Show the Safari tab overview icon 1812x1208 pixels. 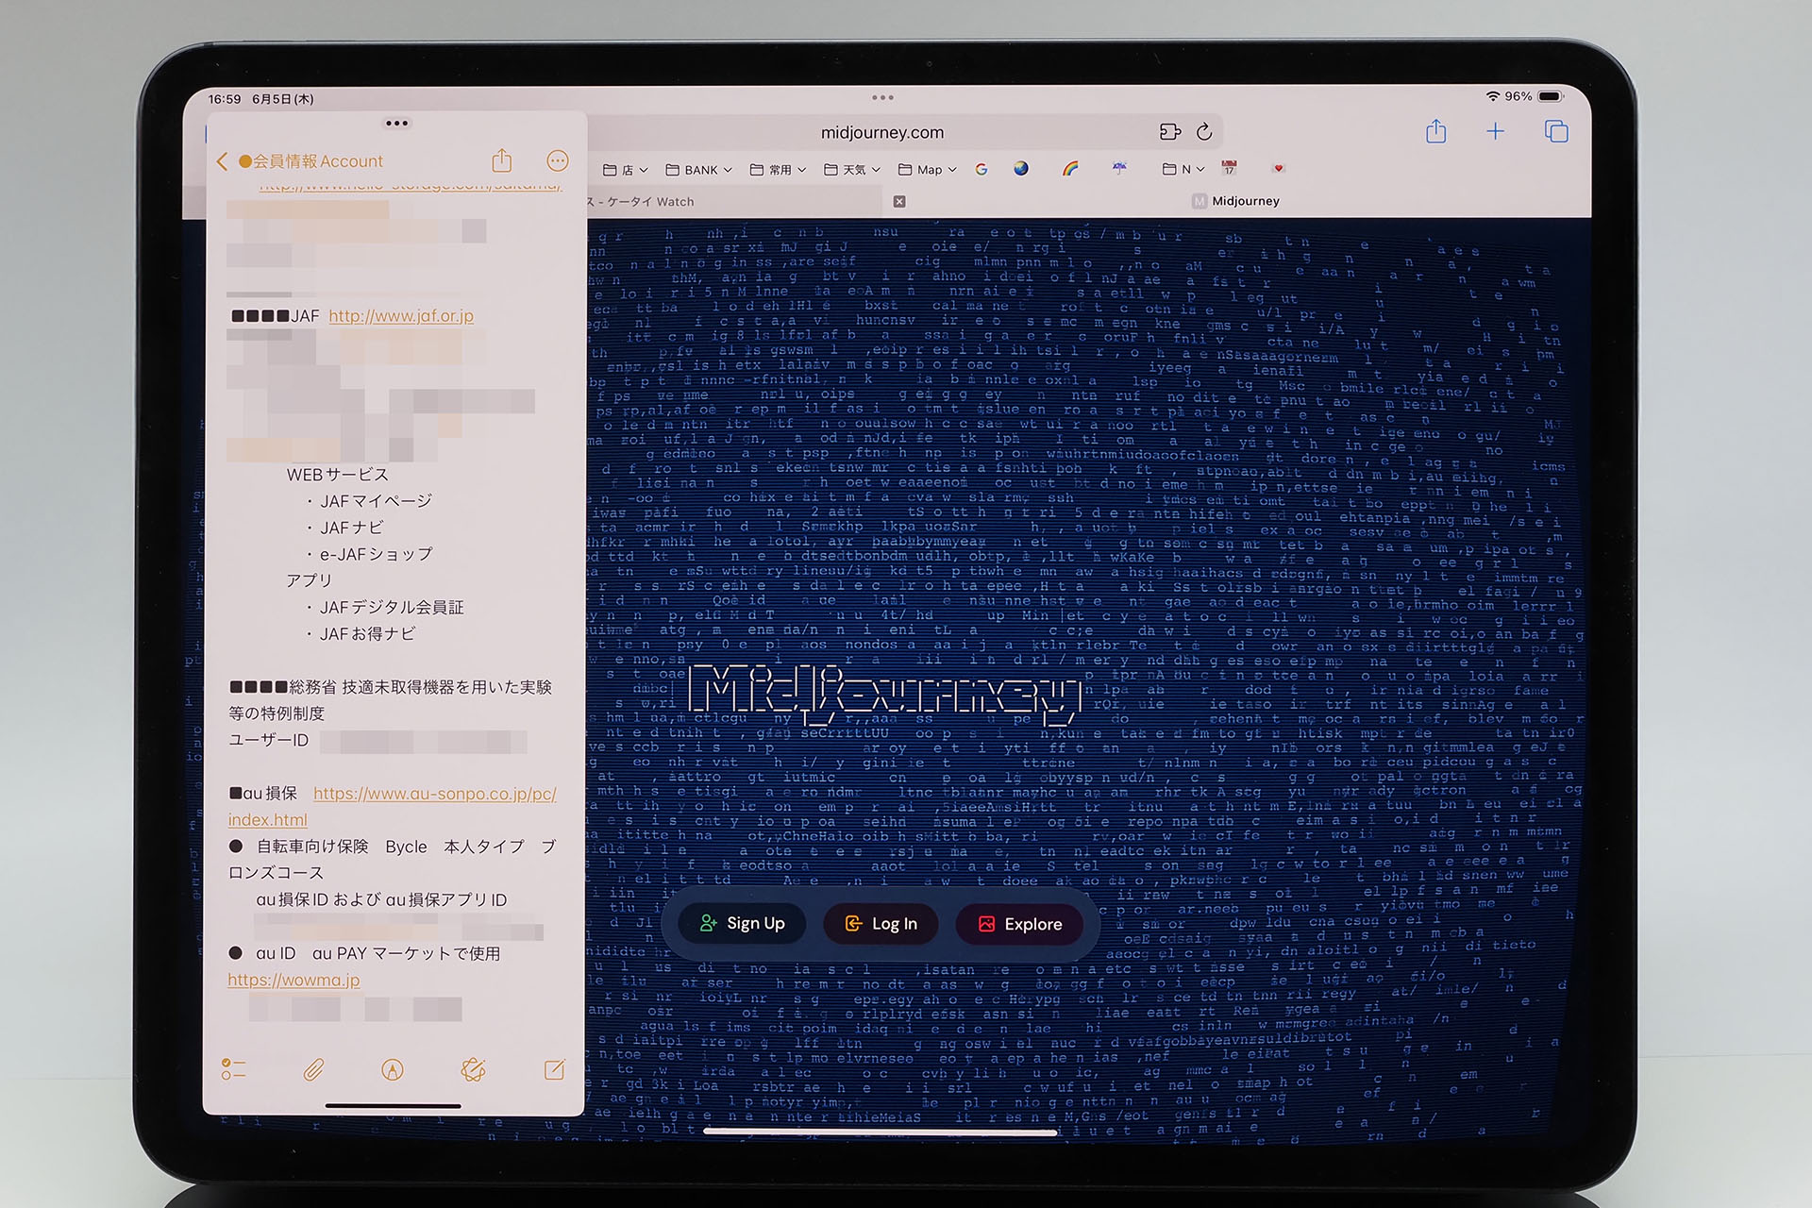[x=1556, y=132]
